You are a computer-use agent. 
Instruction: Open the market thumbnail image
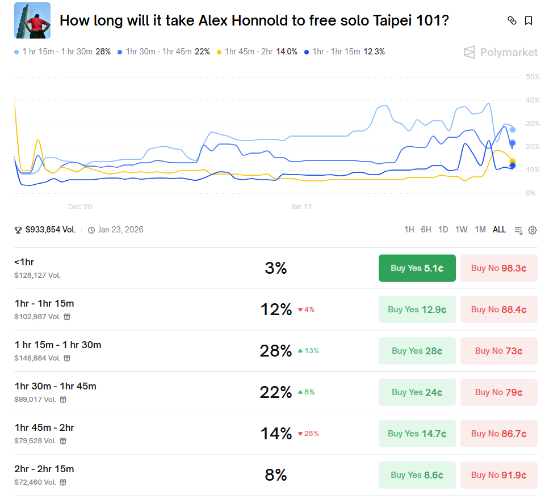pyautogui.click(x=32, y=20)
